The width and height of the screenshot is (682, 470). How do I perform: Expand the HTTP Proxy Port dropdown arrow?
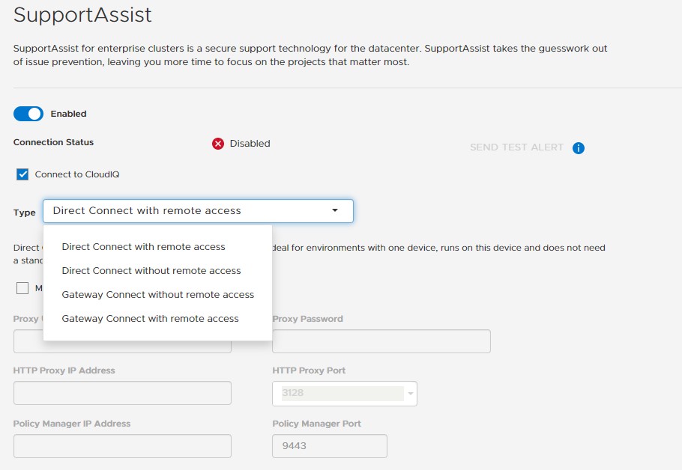409,393
